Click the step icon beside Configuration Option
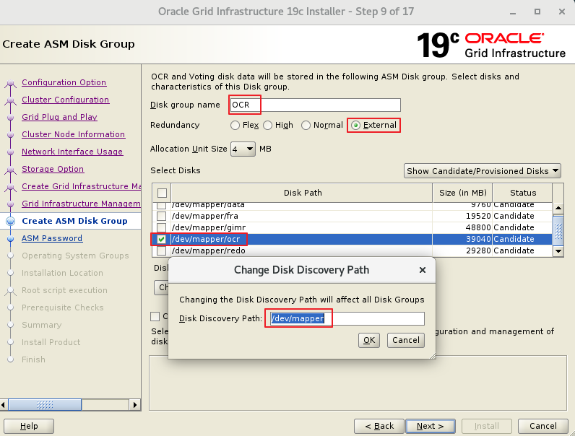This screenshot has width=575, height=436. click(x=10, y=83)
